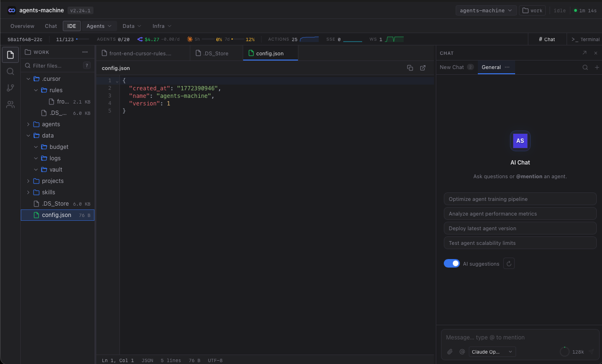Image resolution: width=602 pixels, height=364 pixels.
Task: Open the users icon in the sidebar
Action: [10, 104]
